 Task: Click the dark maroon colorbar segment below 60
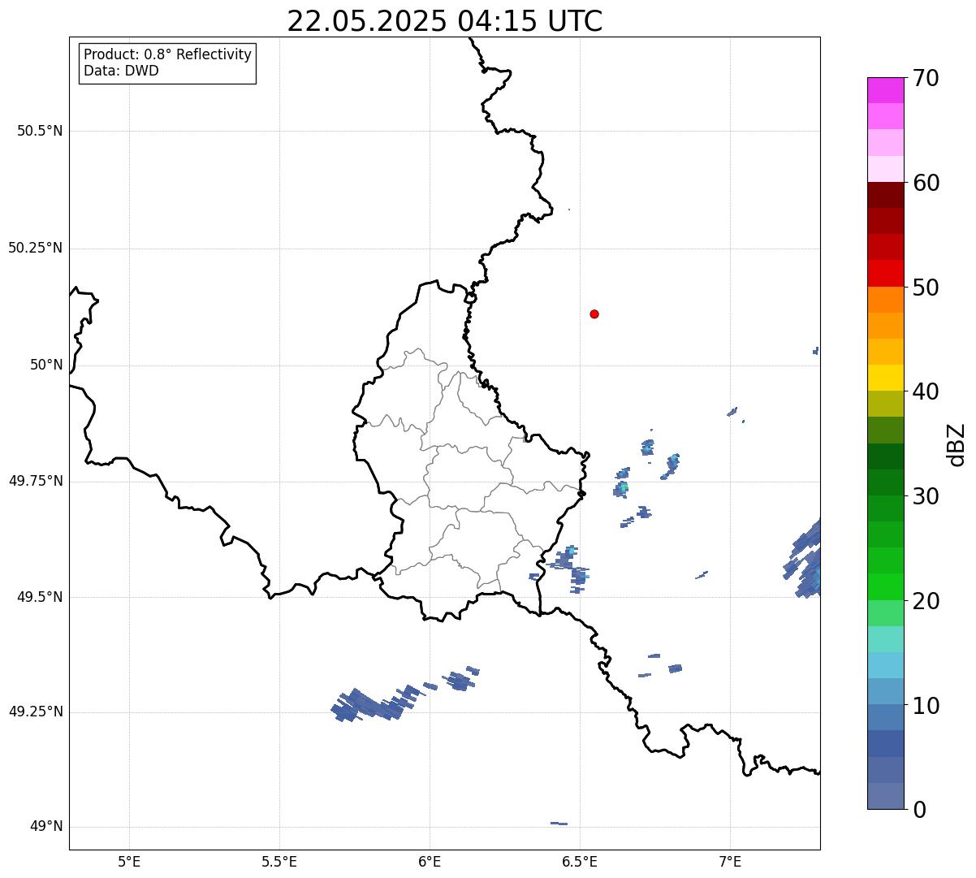(885, 195)
